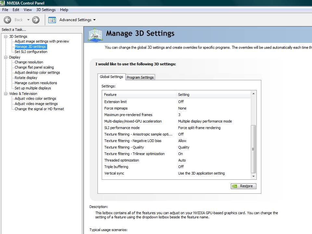Click the Back arrow button

pos(7,20)
